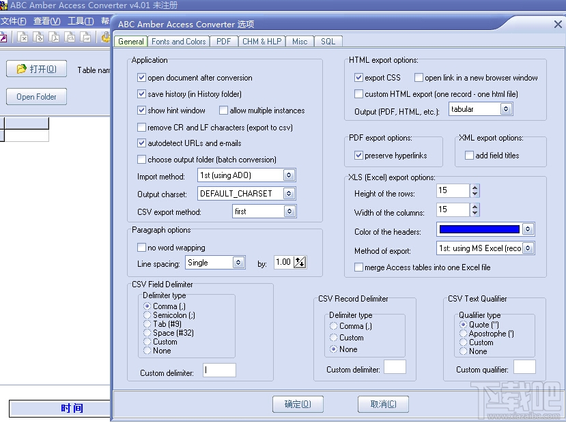Screen dimensions: 566x423
Task: Click the 打开(O) open file button
Action: pos(37,69)
